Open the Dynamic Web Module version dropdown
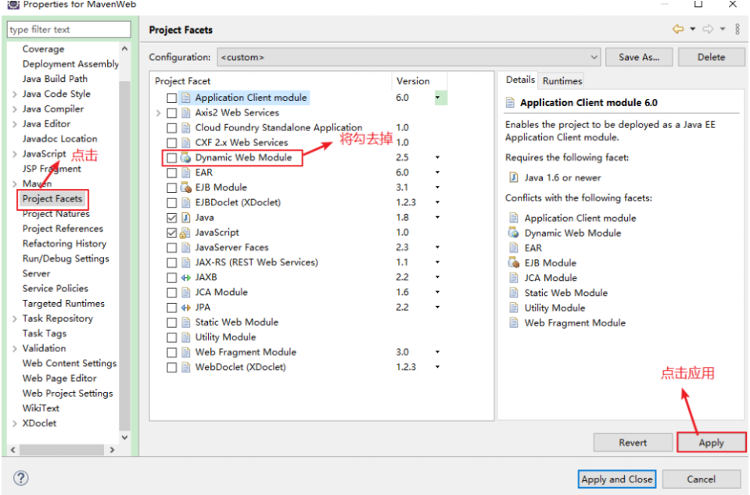Viewport: 750px width, 495px height. click(437, 157)
